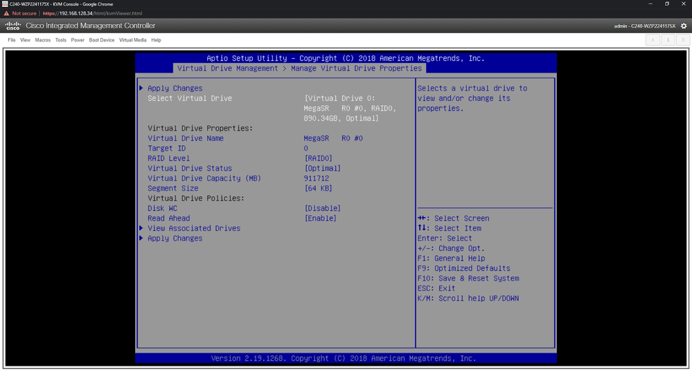Open the settings gear icon
Image resolution: width=692 pixels, height=374 pixels.
pos(684,26)
